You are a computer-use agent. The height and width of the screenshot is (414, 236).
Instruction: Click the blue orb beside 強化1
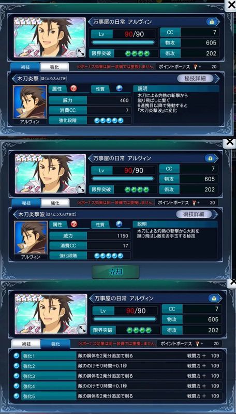coord(17,356)
